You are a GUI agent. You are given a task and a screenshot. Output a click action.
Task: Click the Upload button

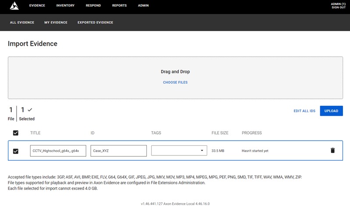click(331, 111)
